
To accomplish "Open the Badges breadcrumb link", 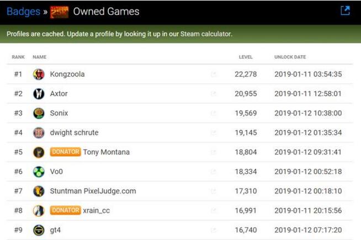I will pyautogui.click(x=23, y=12).
